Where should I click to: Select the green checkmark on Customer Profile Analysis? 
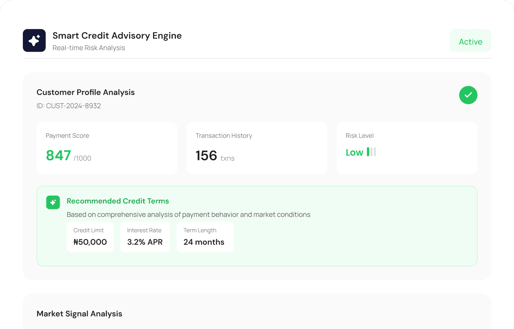point(468,95)
